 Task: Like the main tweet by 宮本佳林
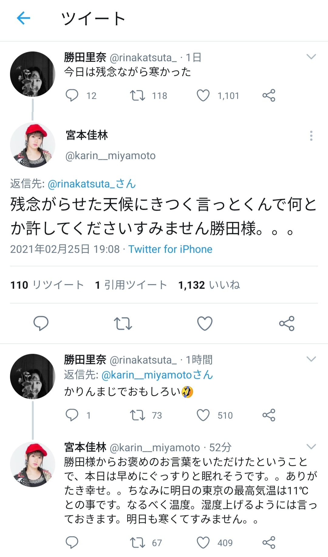205,323
